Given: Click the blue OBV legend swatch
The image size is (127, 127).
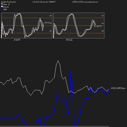Looking at the screenshot, I should pyautogui.click(x=2, y=10).
